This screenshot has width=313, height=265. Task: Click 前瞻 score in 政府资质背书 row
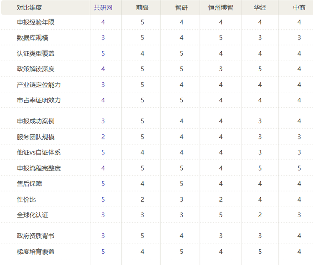tap(142, 236)
